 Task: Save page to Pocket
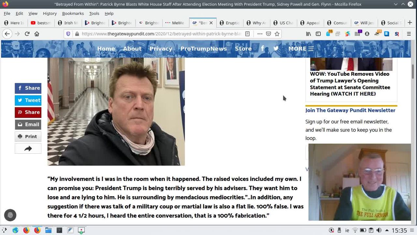(268, 34)
